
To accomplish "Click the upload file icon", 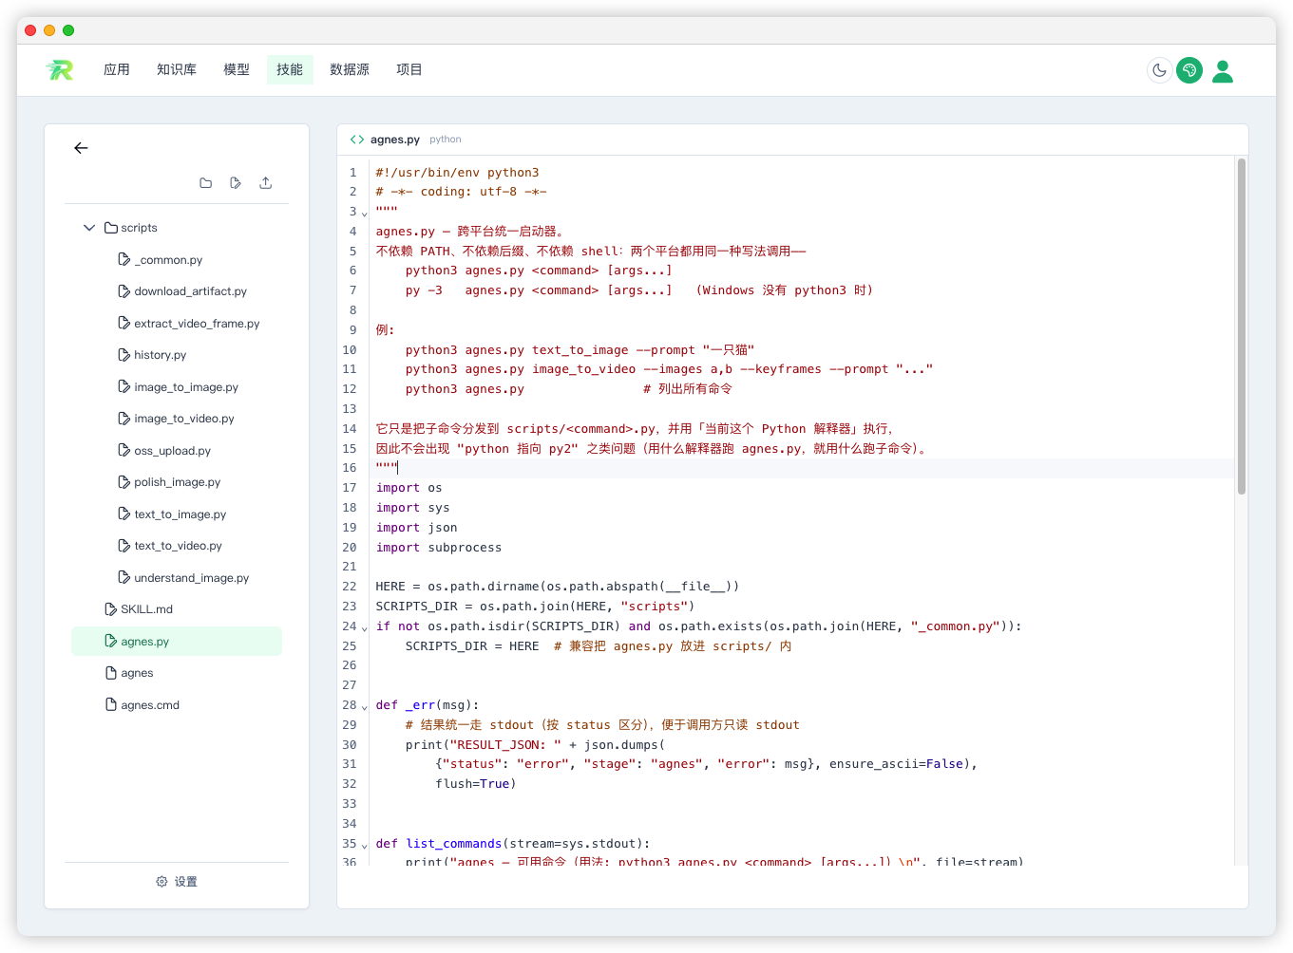I will 266,183.
